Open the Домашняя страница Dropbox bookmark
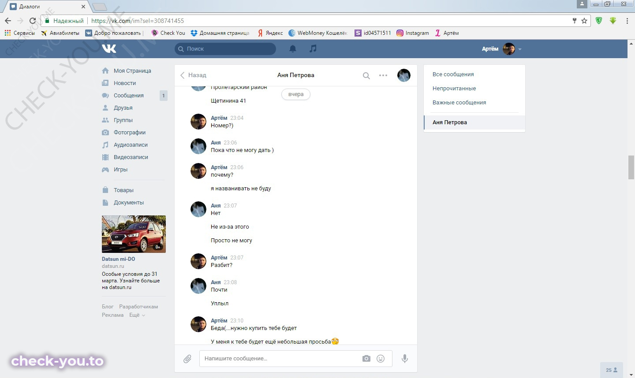Image resolution: width=635 pixels, height=378 pixels. coord(220,33)
